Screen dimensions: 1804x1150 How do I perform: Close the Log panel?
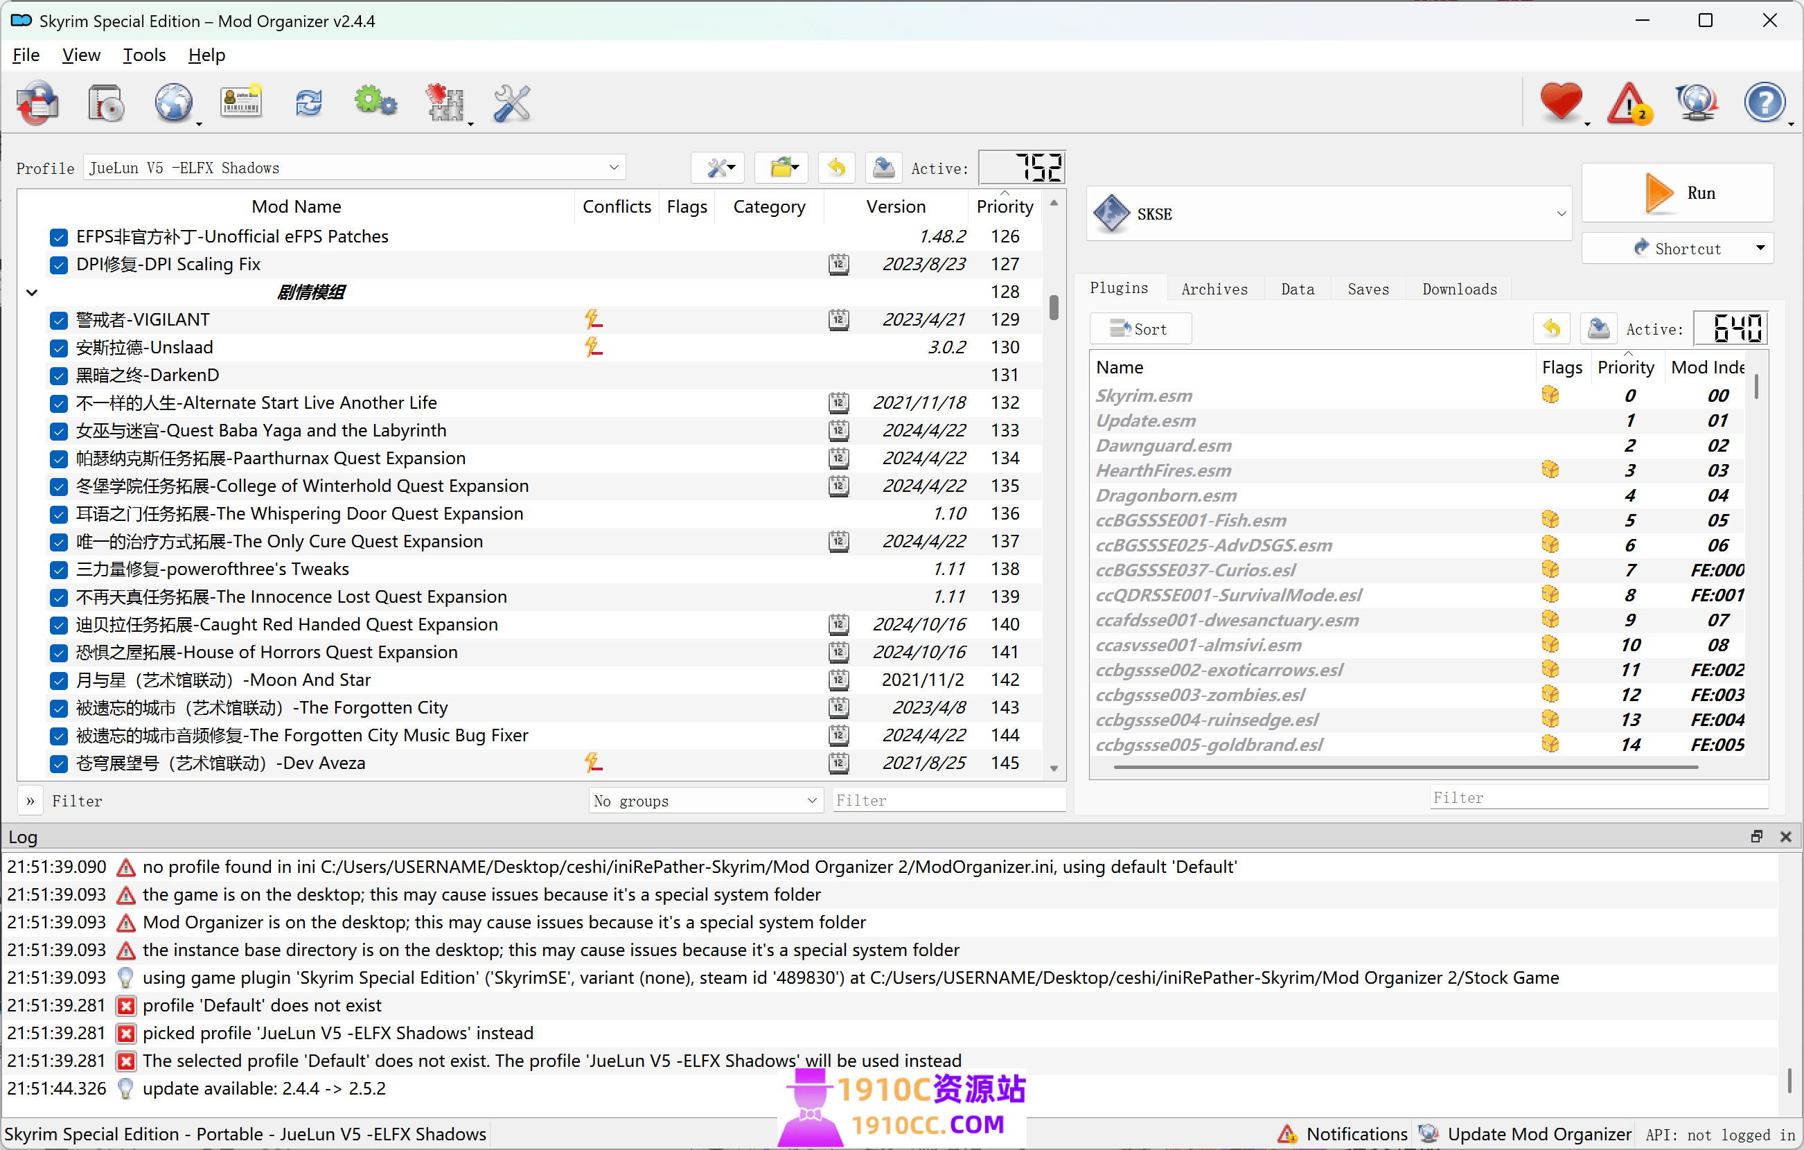click(x=1785, y=837)
